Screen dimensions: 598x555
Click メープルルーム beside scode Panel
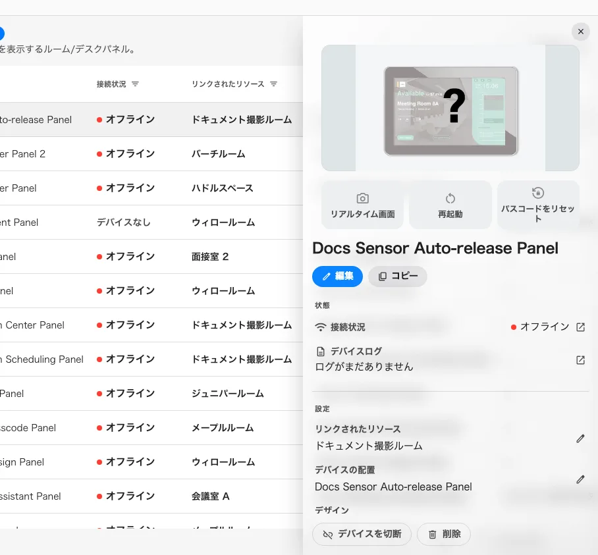[223, 428]
